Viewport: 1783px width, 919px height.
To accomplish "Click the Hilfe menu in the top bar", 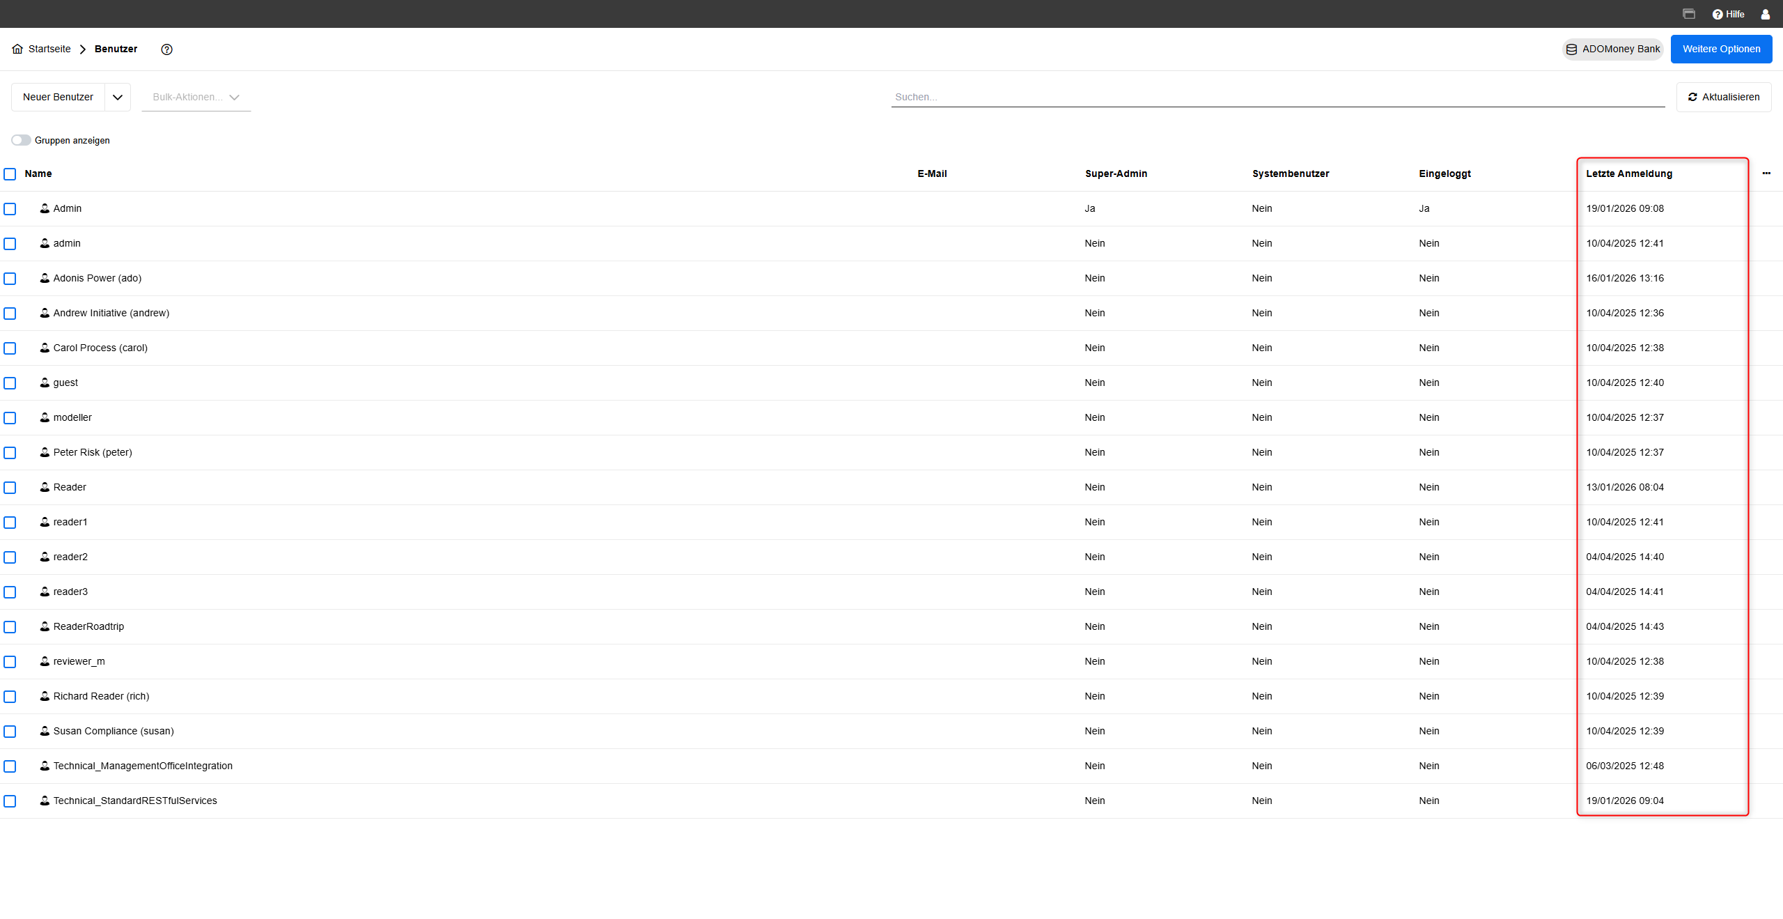I will tap(1728, 14).
